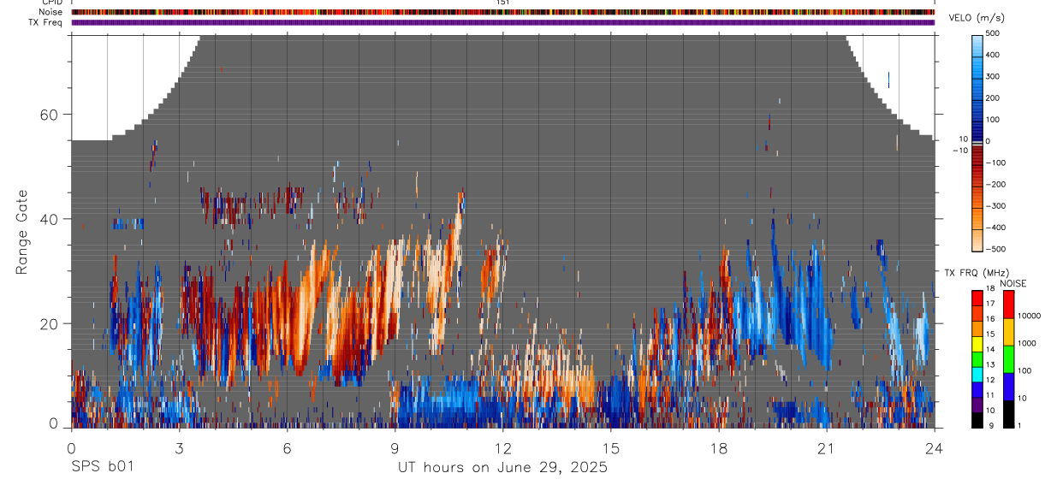Click the 15 MHz label on TX FRQ legend
1051x485 pixels.
[991, 334]
